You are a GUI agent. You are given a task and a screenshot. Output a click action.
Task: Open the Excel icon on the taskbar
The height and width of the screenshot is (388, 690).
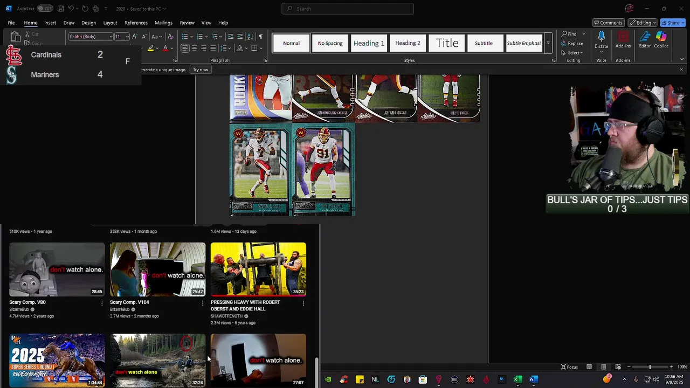point(517,379)
